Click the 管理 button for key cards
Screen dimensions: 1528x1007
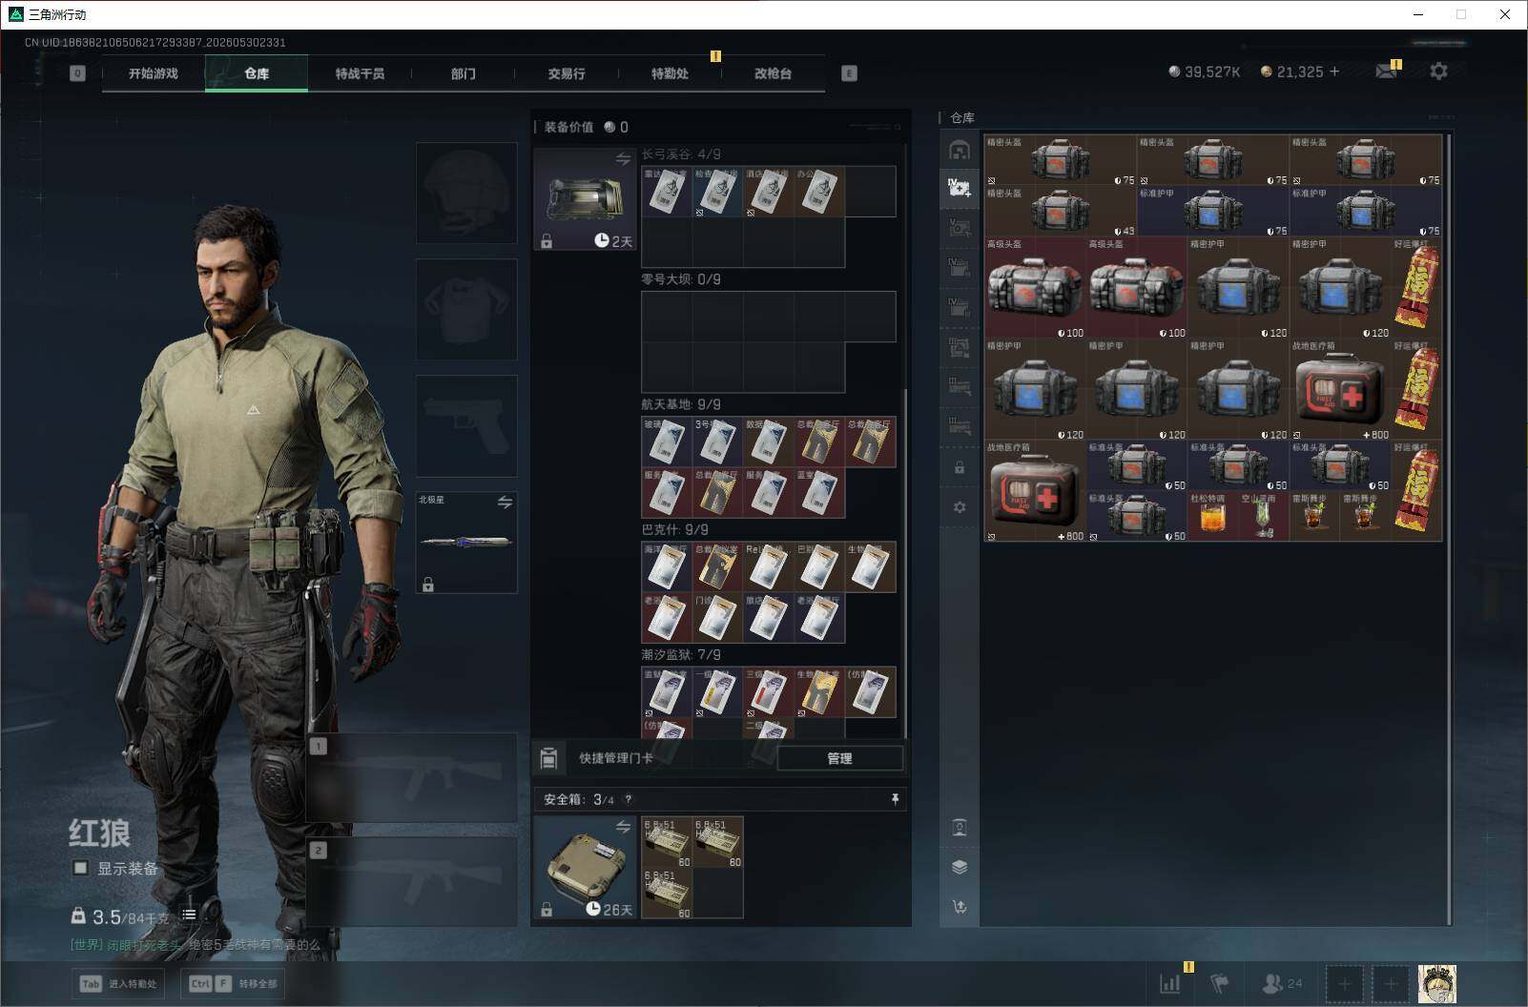click(839, 758)
